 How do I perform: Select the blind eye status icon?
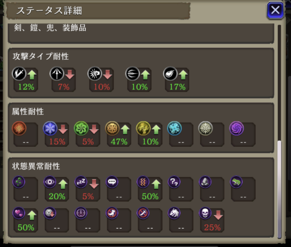[50, 182]
